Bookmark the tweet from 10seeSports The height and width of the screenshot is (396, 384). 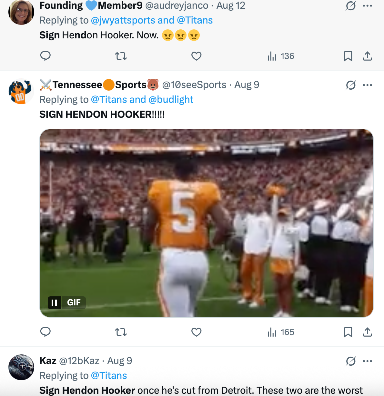[x=348, y=332]
